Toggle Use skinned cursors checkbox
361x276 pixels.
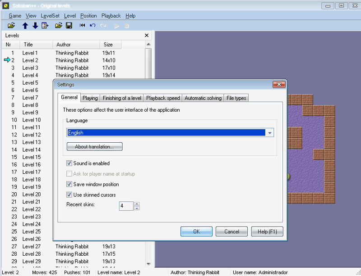click(x=69, y=195)
